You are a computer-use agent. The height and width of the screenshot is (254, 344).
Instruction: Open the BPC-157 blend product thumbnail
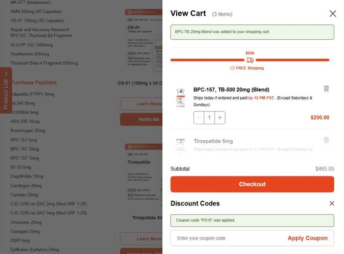coord(180,98)
